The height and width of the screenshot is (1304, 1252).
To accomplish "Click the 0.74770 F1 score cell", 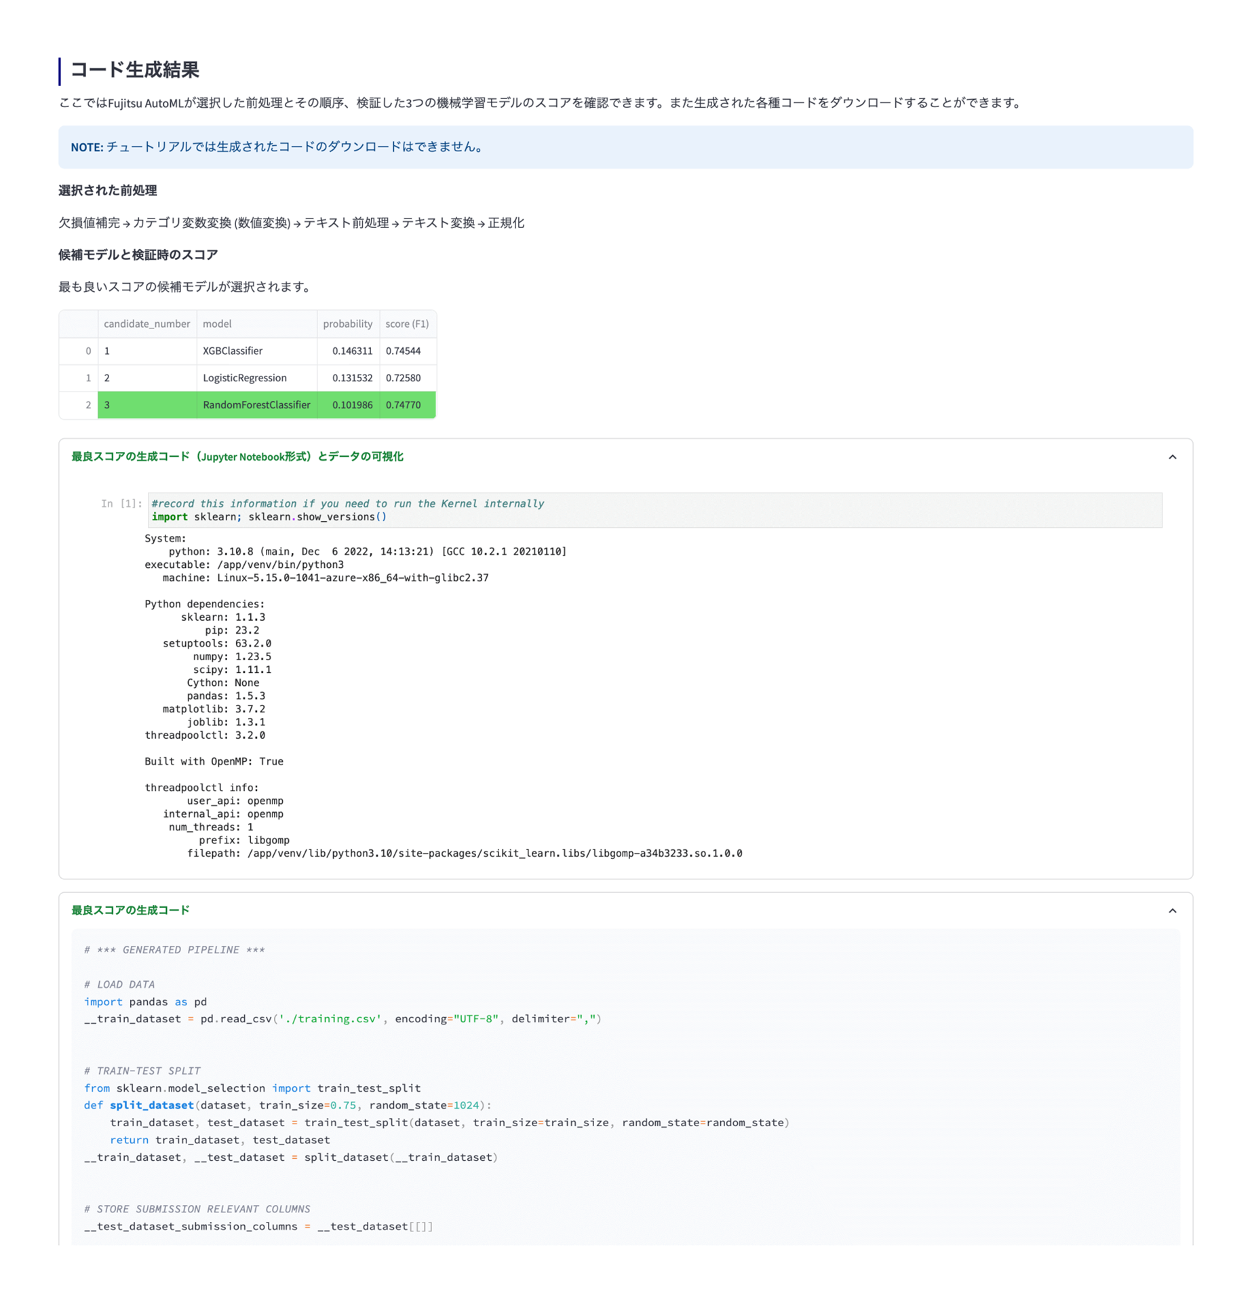I will point(403,405).
